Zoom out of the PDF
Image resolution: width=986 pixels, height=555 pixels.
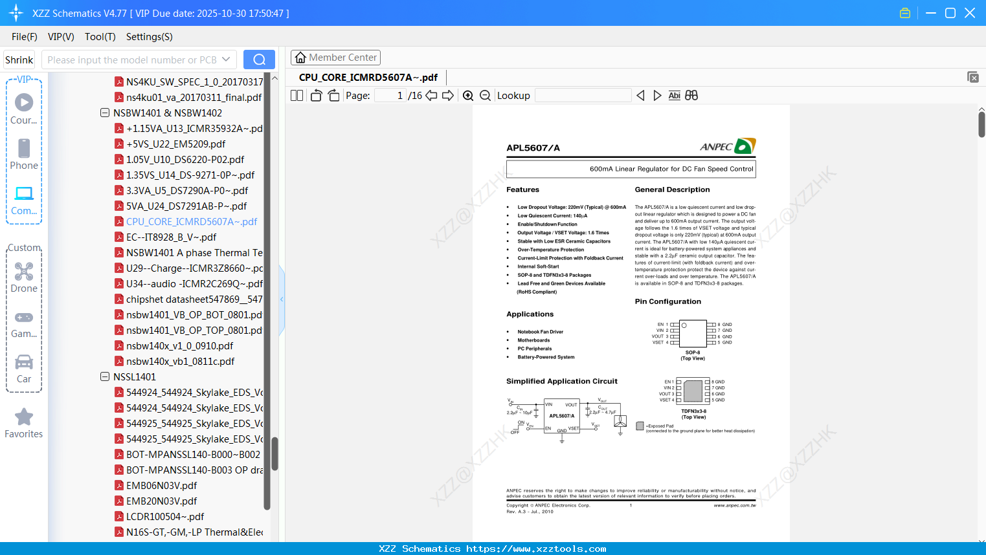[x=485, y=96]
